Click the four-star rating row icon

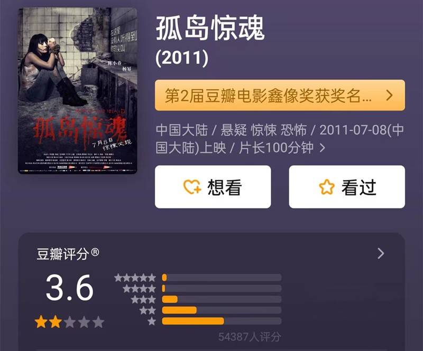click(139, 289)
